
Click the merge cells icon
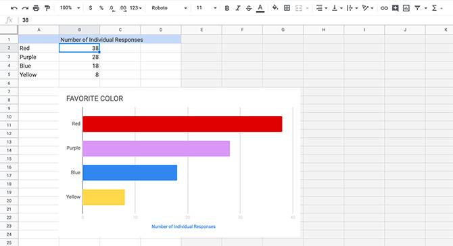click(x=299, y=8)
